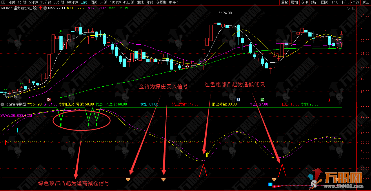Screen dimensions: 371x191
Task: Click the F10 company info button
Action: 335,2
